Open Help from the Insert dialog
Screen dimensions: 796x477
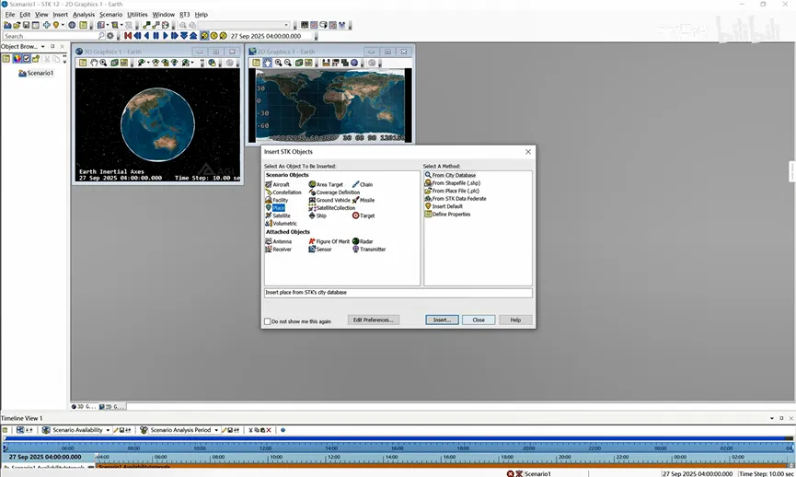pos(515,320)
